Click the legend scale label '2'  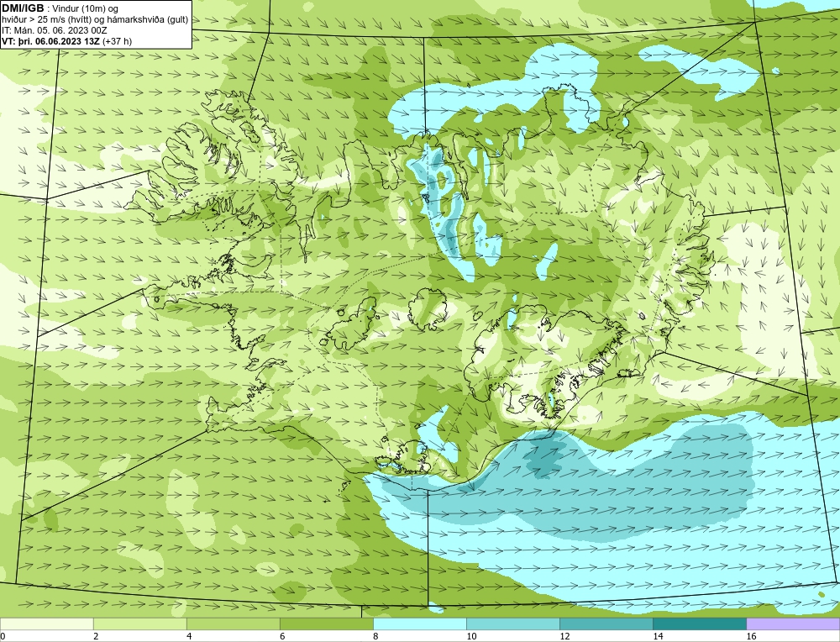coord(96,636)
